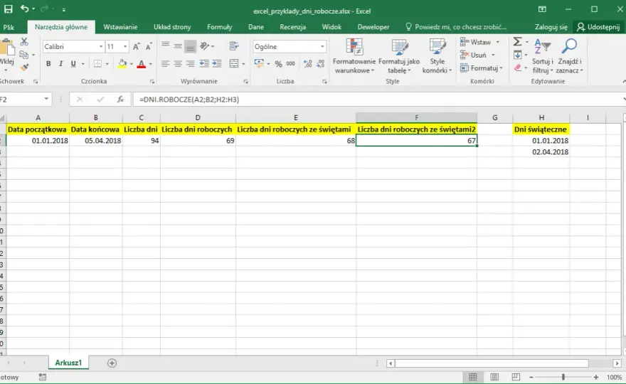The image size is (626, 384).
Task: Increase the cell indent
Action: [x=217, y=63]
